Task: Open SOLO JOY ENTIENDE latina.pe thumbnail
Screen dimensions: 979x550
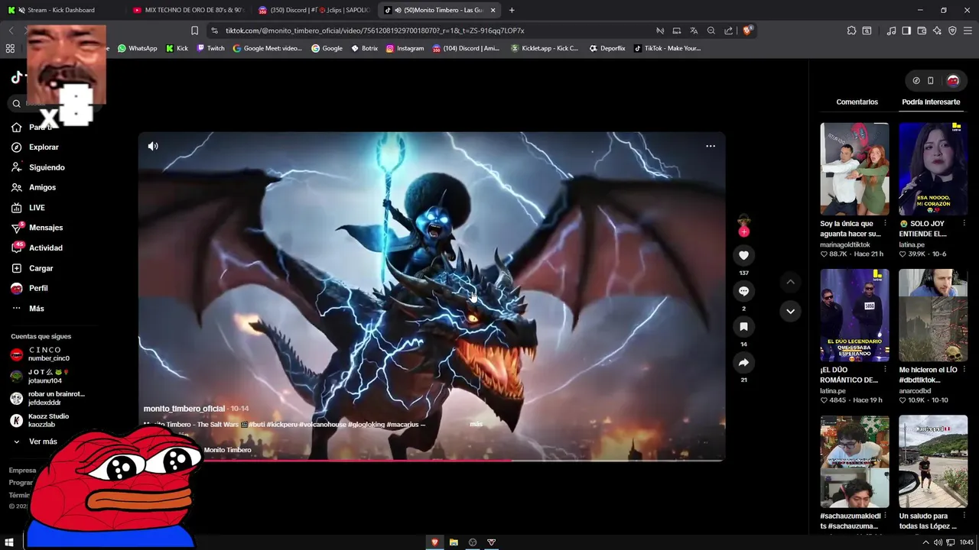Action: 933,169
